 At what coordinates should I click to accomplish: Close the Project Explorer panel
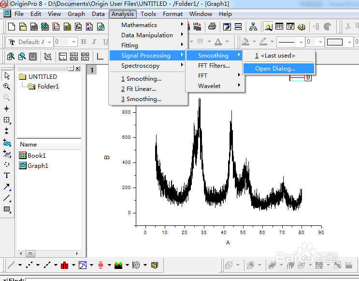pyautogui.click(x=78, y=68)
